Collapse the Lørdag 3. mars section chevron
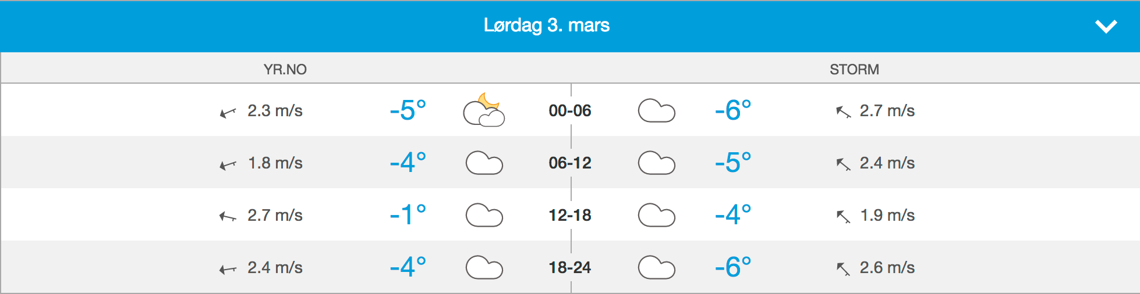This screenshot has height=294, width=1140. point(1106,27)
